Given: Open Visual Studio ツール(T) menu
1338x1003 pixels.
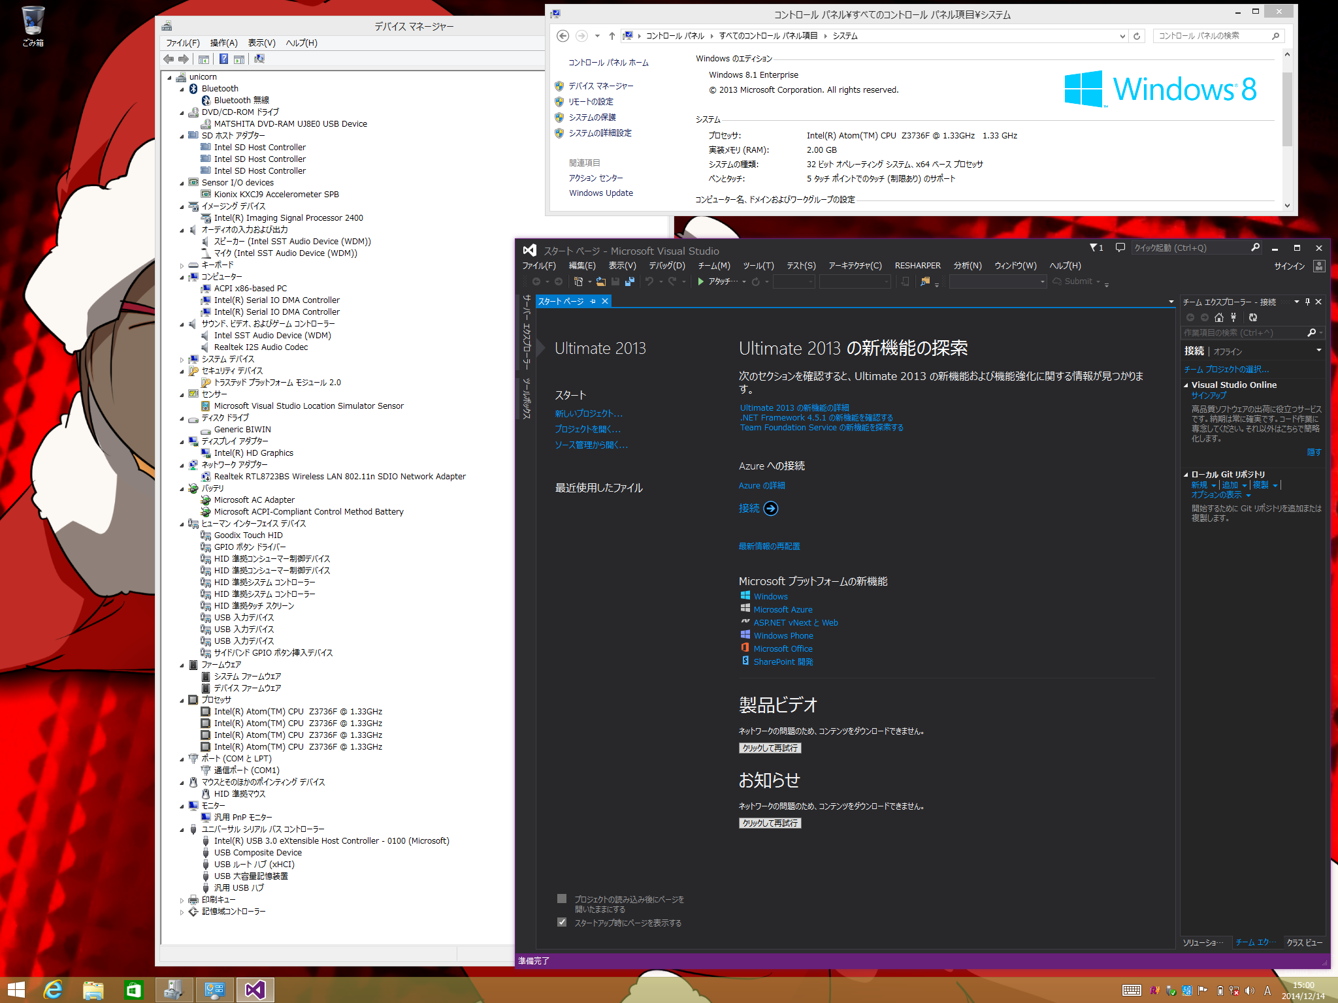Looking at the screenshot, I should [759, 266].
